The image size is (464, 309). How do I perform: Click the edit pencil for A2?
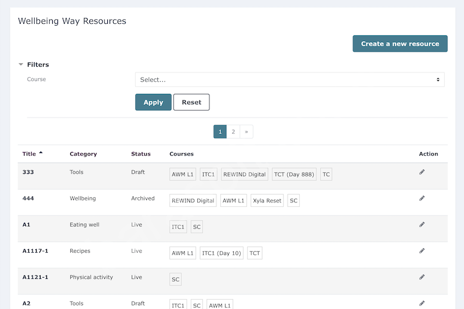coord(422,303)
